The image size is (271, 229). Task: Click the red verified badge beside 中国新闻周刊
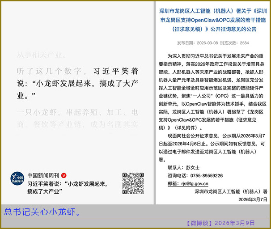point(64,175)
